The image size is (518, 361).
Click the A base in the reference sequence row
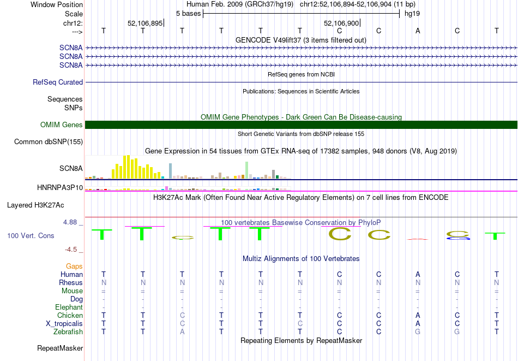[x=418, y=31]
